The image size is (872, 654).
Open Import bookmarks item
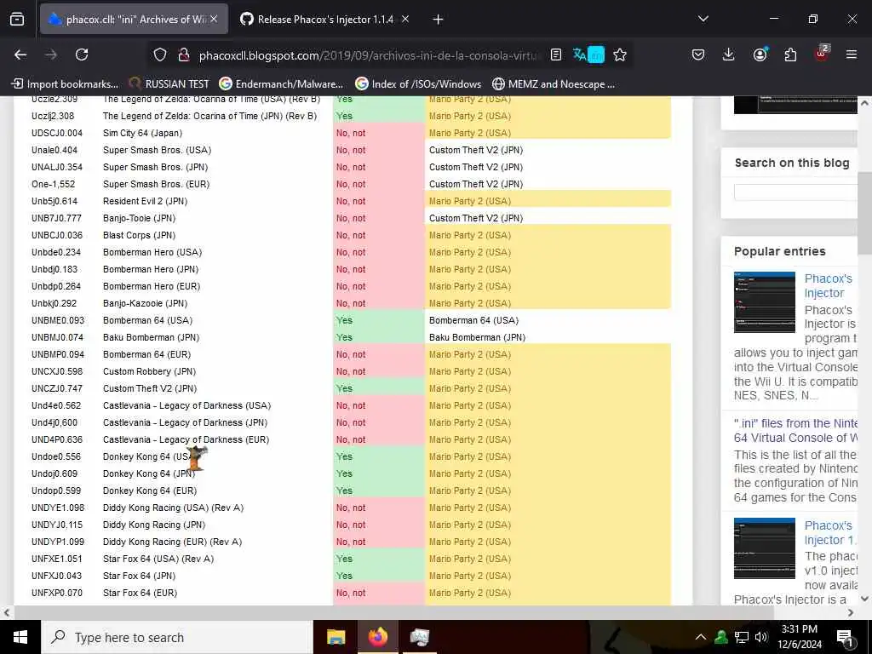click(65, 84)
